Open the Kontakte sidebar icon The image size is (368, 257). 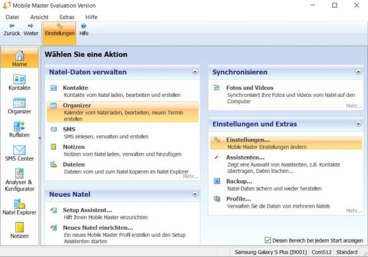pos(19,82)
